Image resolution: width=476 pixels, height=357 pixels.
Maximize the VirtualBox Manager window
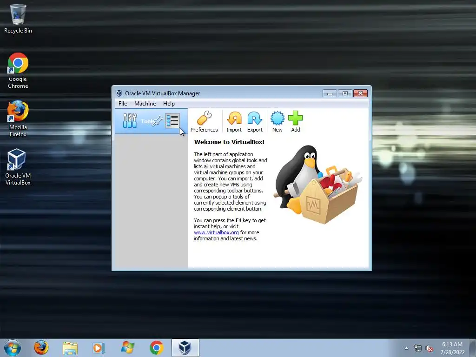coord(345,93)
